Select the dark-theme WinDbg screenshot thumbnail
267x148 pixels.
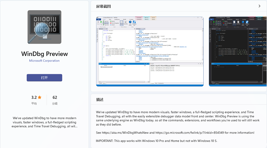pyautogui.click(x=238, y=51)
